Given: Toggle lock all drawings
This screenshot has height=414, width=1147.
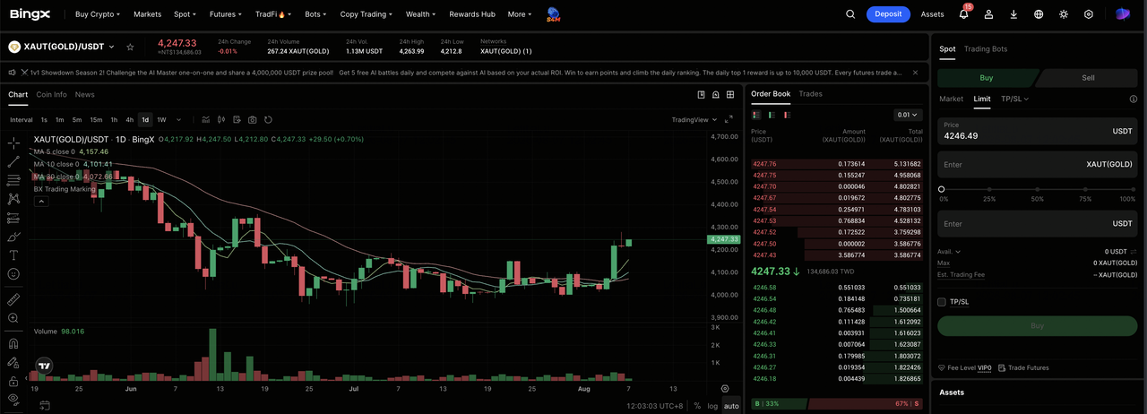Looking at the screenshot, I should click(13, 381).
